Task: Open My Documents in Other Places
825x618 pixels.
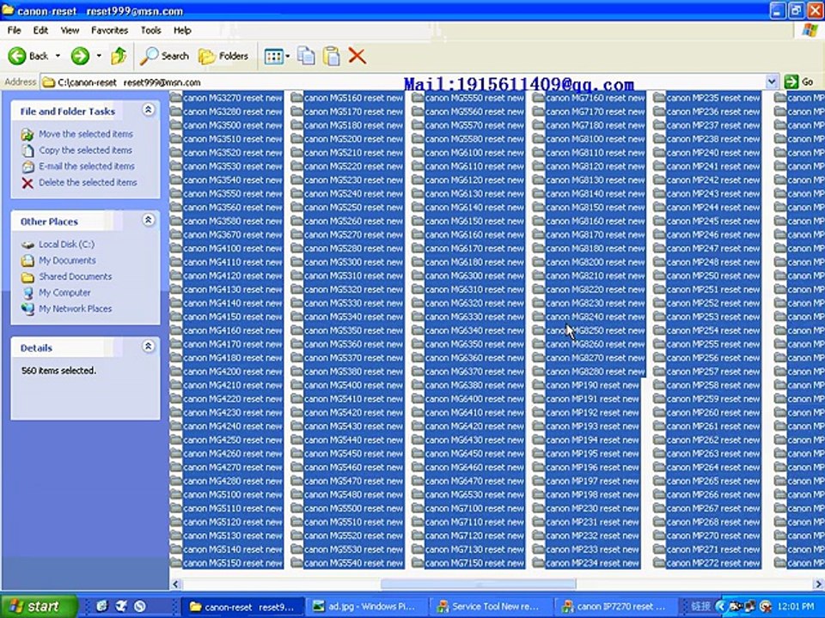Action: pos(67,260)
